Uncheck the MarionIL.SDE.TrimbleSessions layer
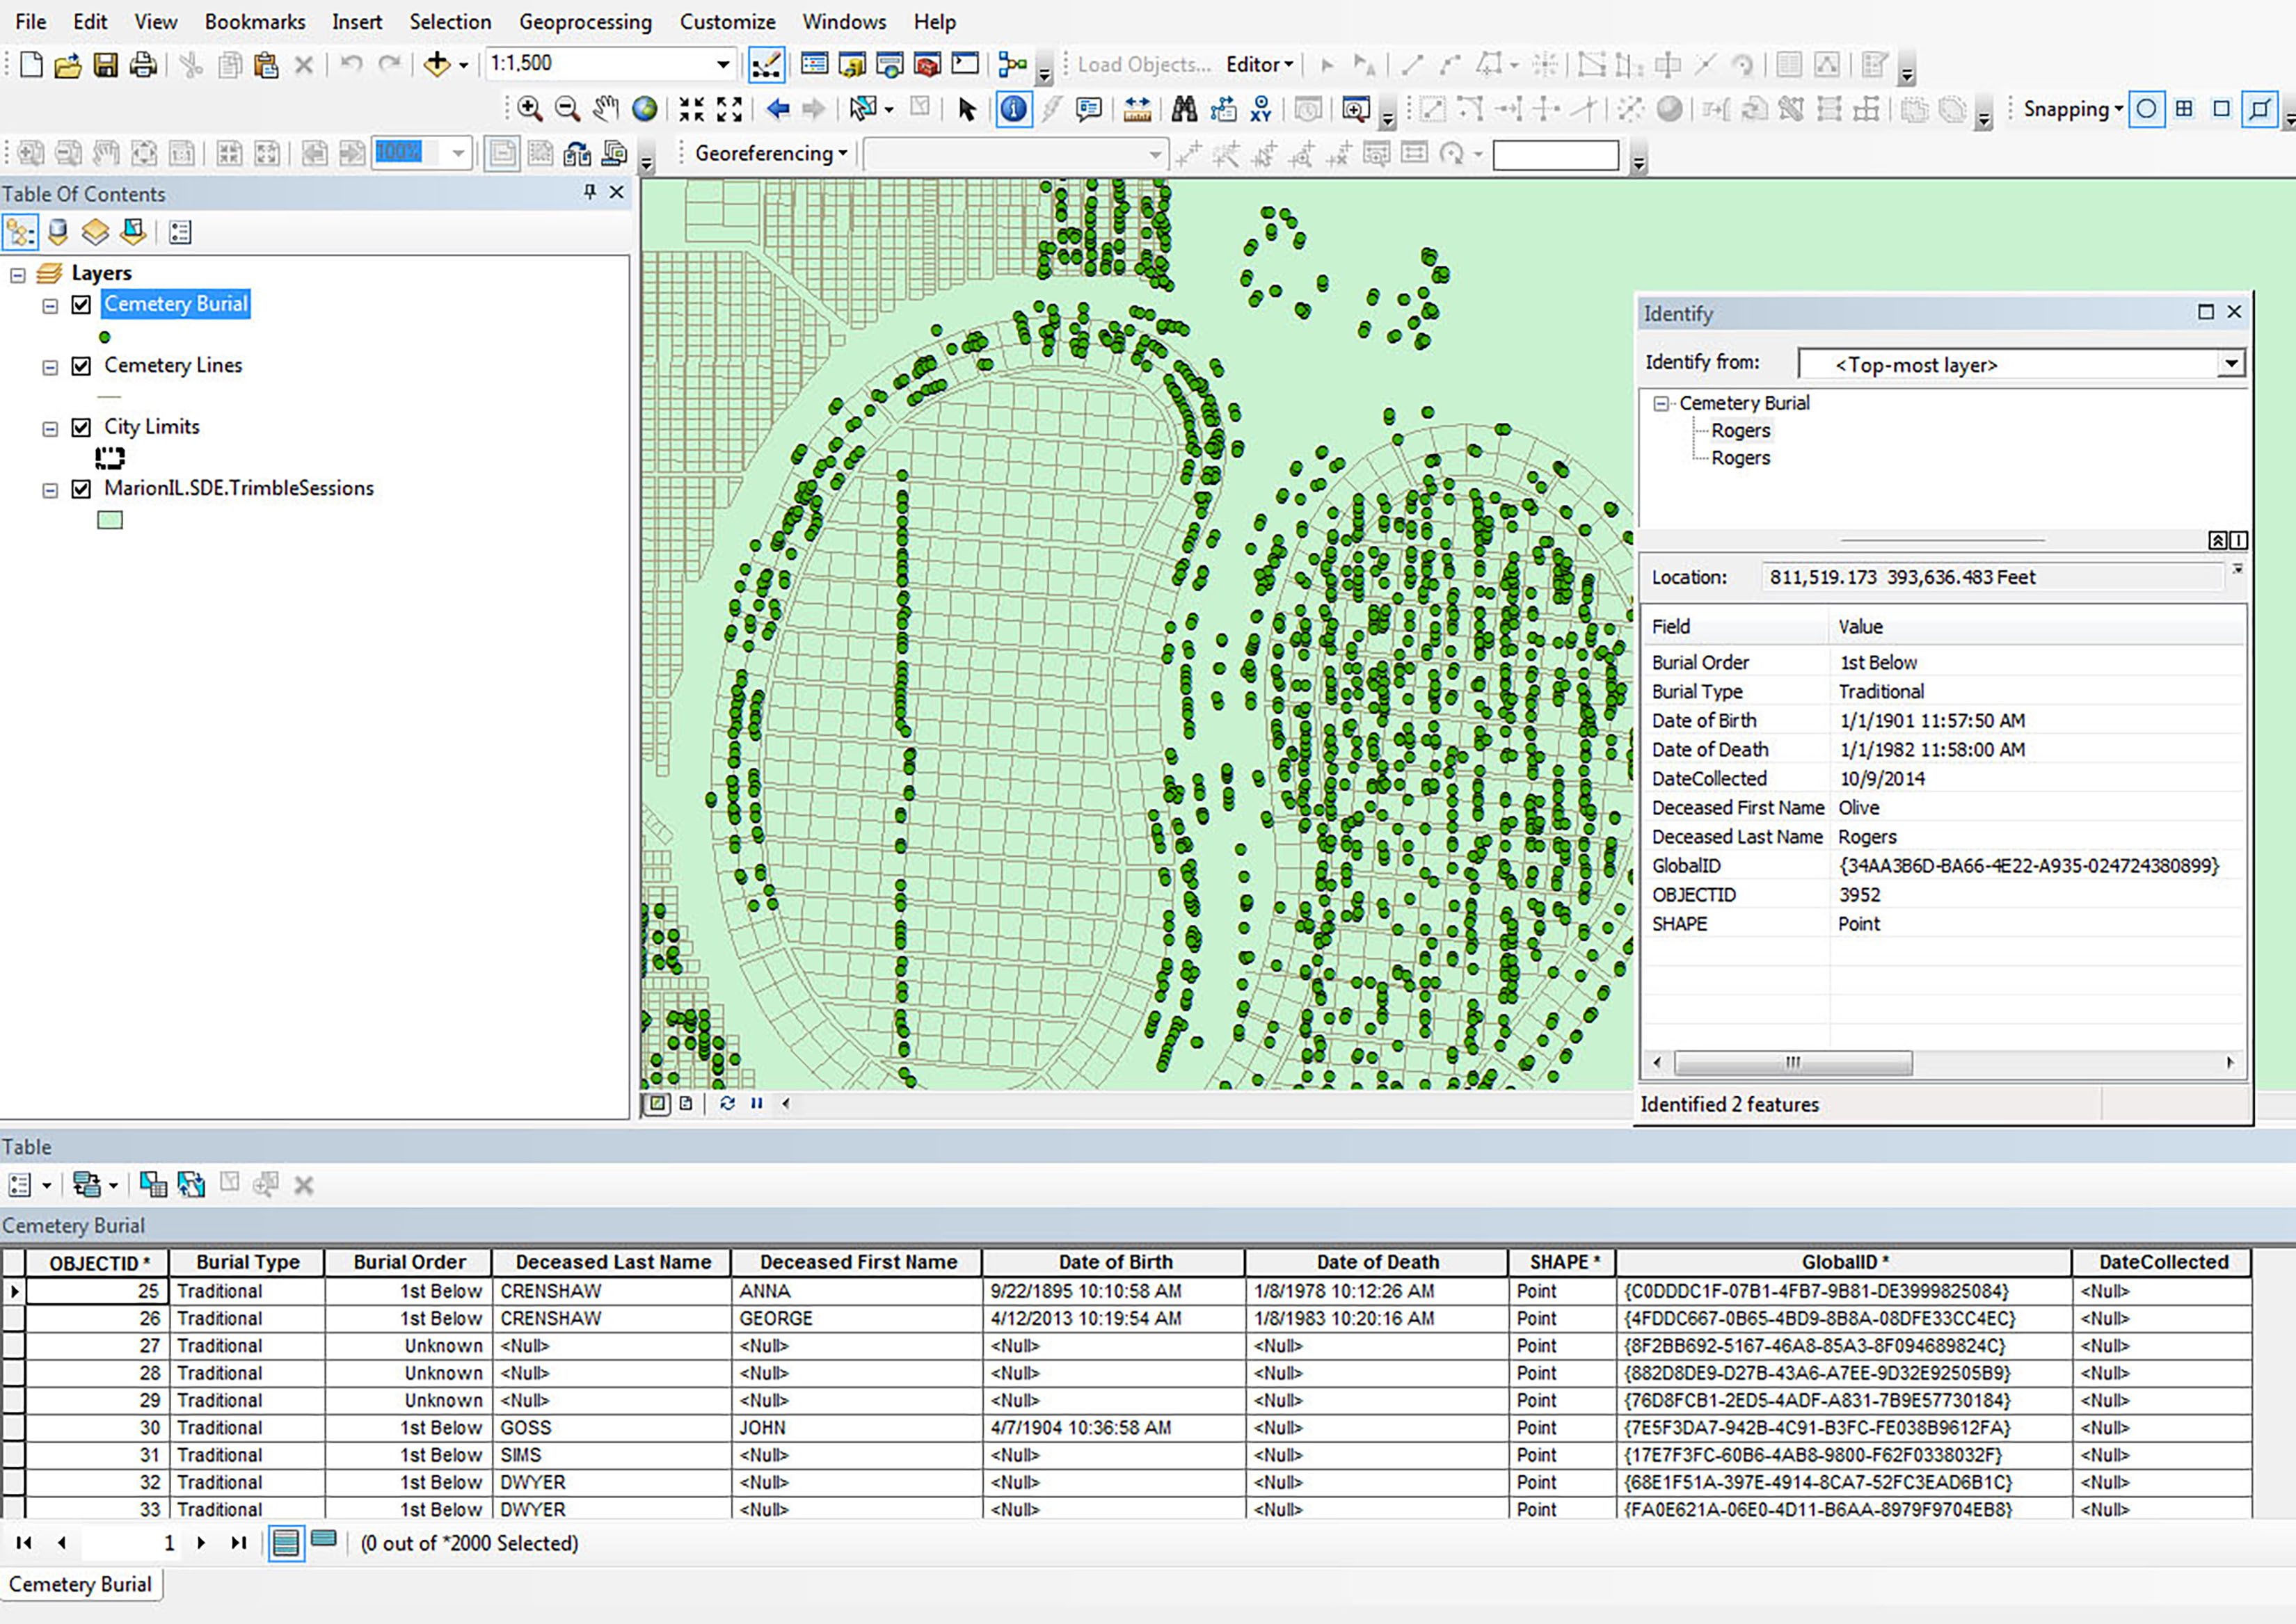Viewport: 2296px width, 1624px height. click(82, 489)
